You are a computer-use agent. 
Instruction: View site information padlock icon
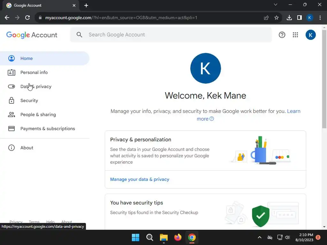coord(40,18)
